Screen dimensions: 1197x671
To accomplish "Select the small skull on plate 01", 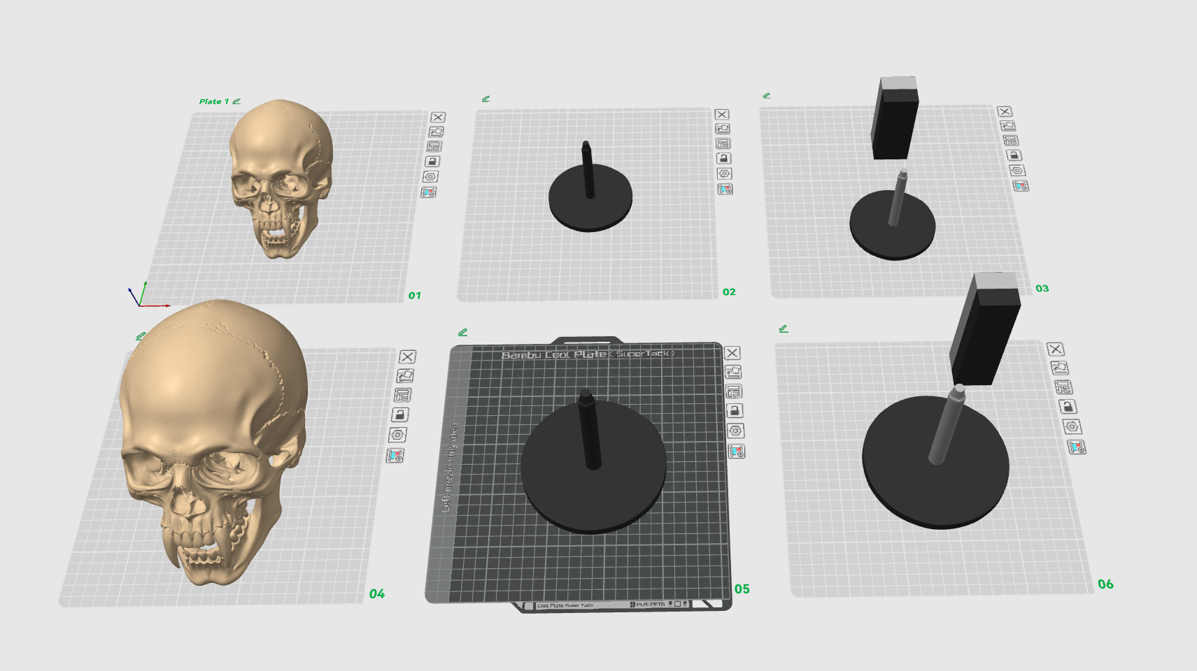I will [x=281, y=178].
